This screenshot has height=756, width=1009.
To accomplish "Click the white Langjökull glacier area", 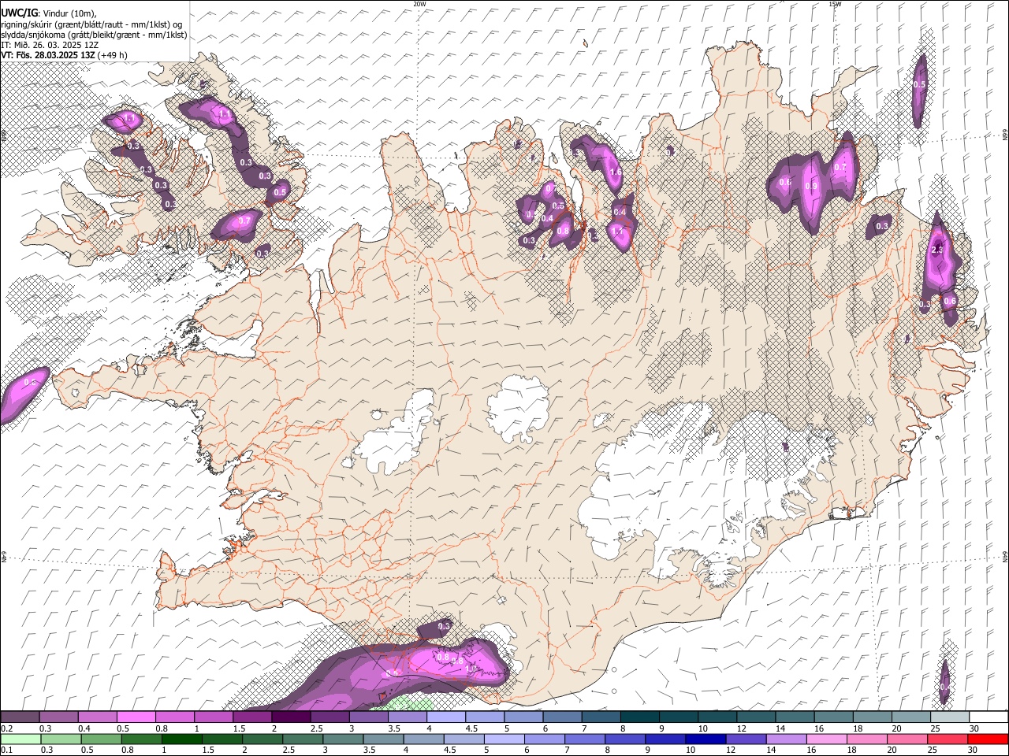I will (398, 437).
